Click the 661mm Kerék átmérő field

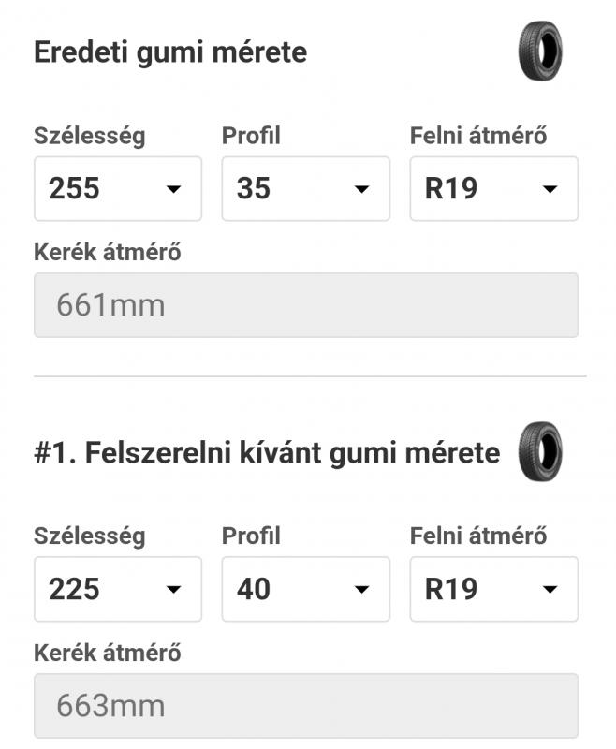point(306,305)
